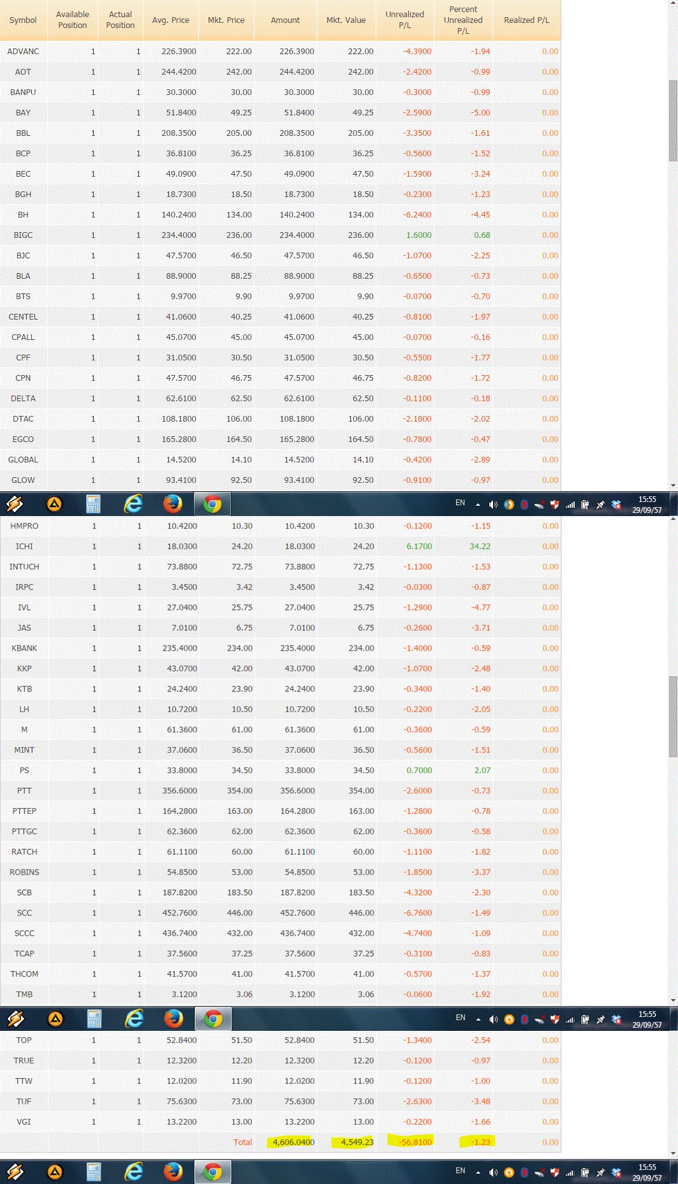This screenshot has height=1184, width=678.
Task: Open volume control in the tray below the Total row
Action: click(x=493, y=1173)
